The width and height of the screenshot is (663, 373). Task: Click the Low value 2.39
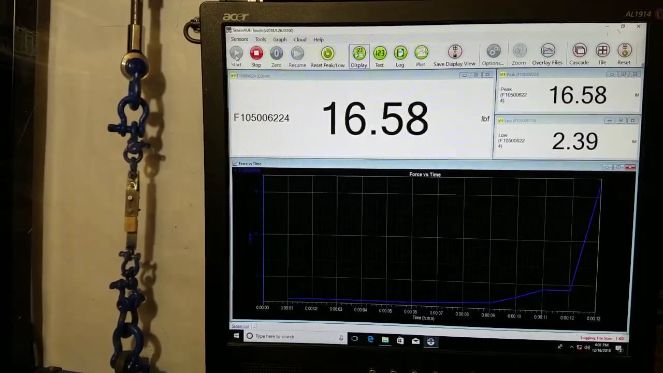(575, 141)
